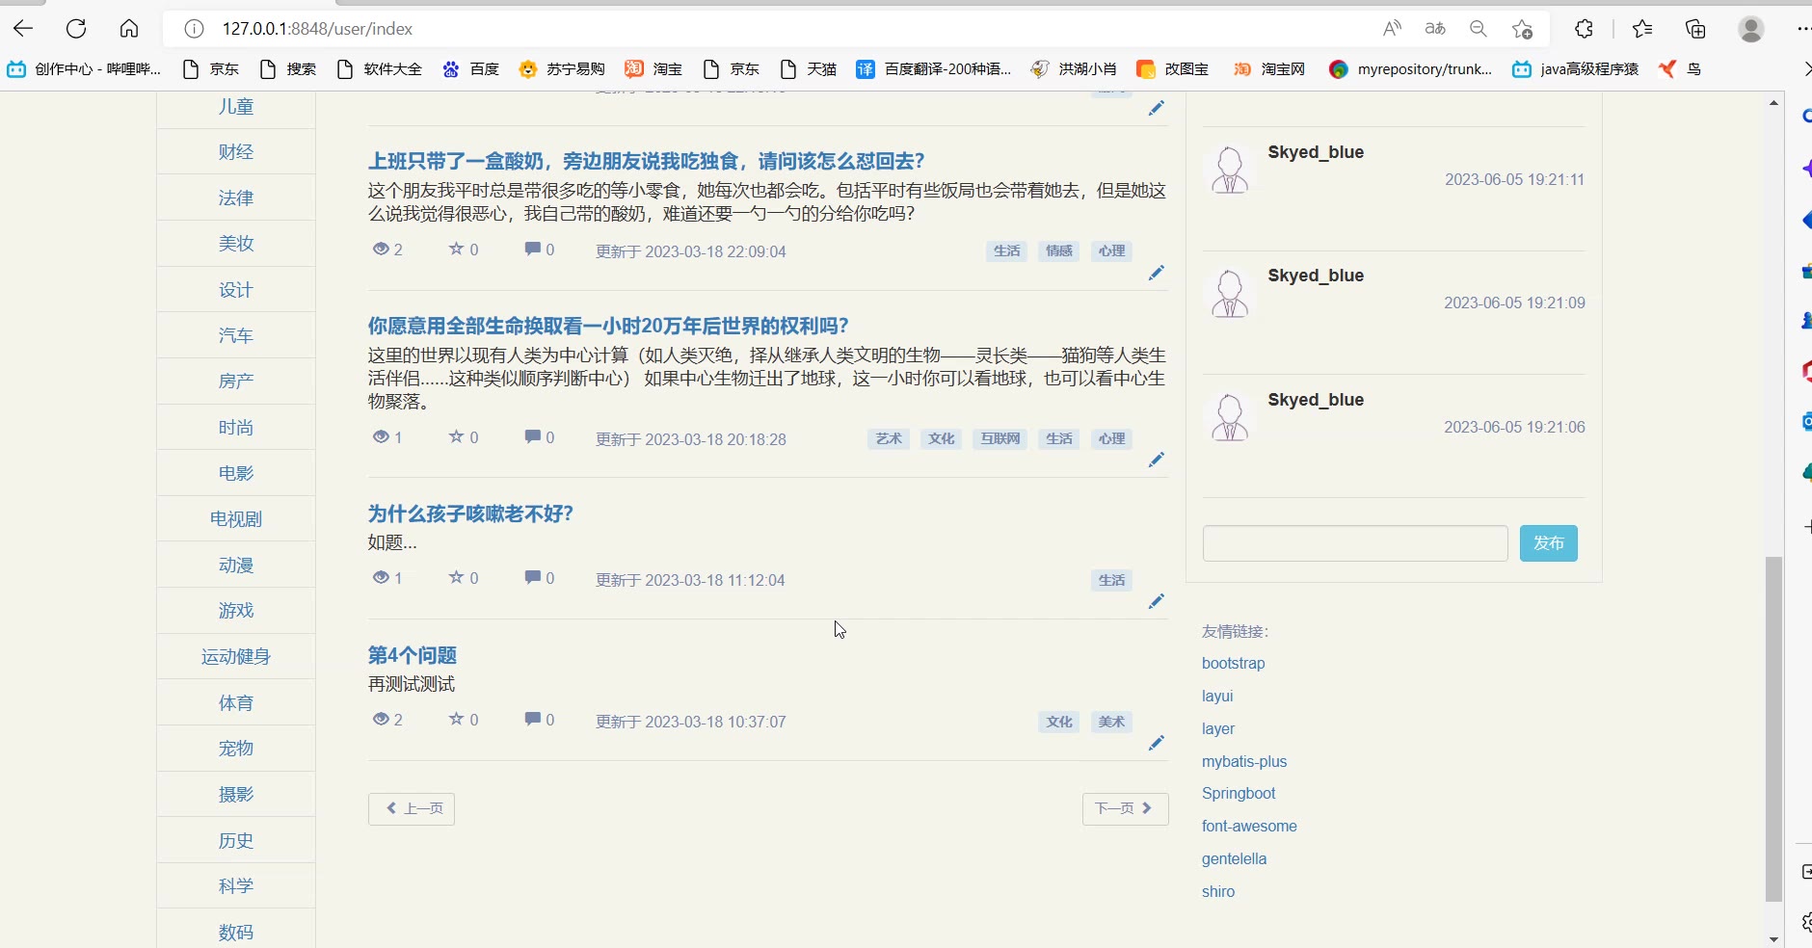Open the 百度 bookmark
This screenshot has width=1812, height=948.
coord(471,69)
